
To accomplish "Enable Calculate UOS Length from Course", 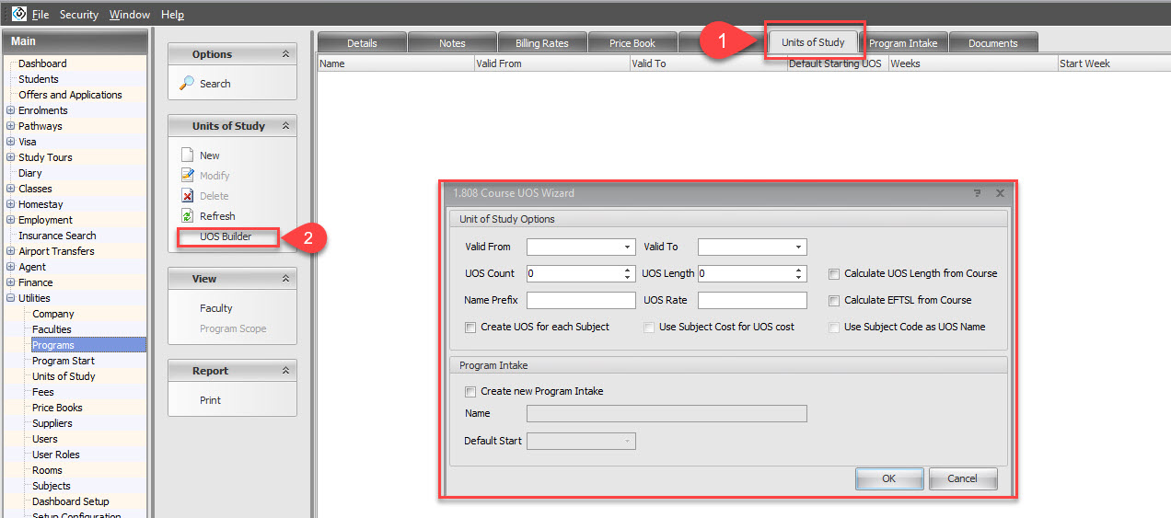I will 834,273.
